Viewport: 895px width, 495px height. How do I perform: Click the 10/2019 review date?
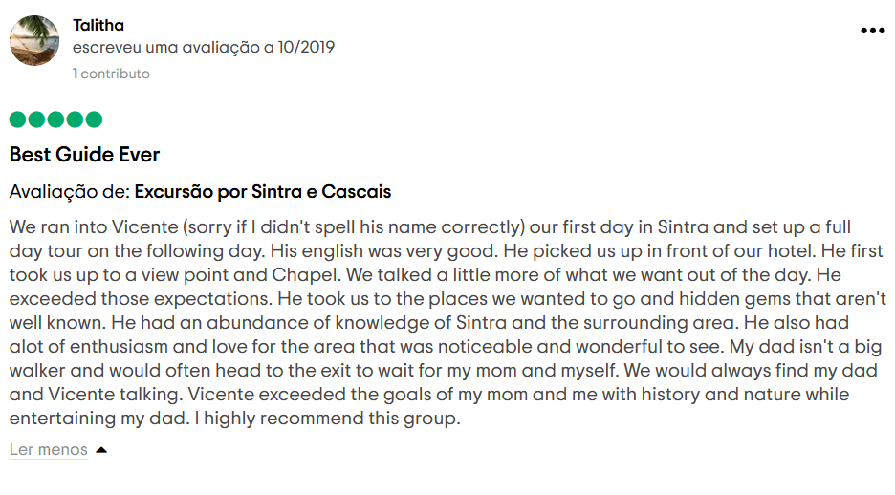click(306, 48)
